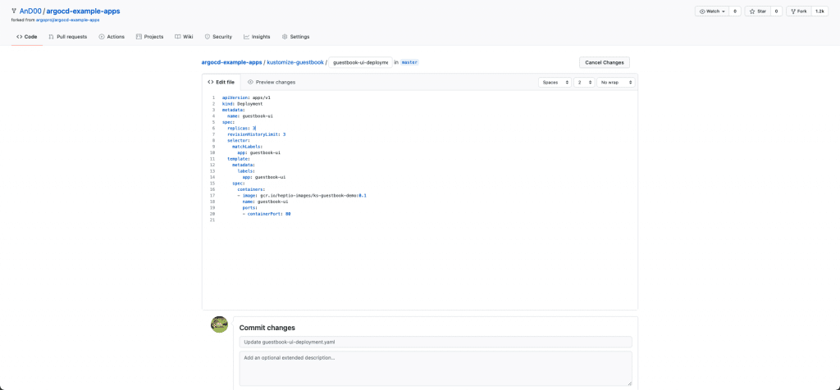Click the eye icon on Preview changes
Viewport: 840px width, 390px height.
click(x=250, y=83)
